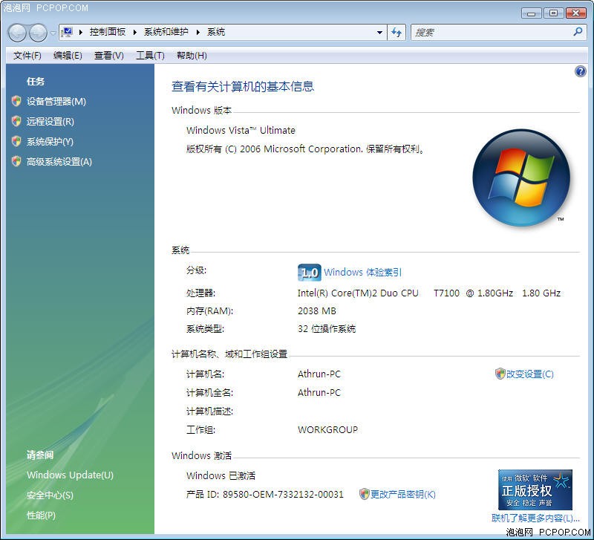The width and height of the screenshot is (594, 540).
Task: Maximize the System window
Action: point(553,13)
